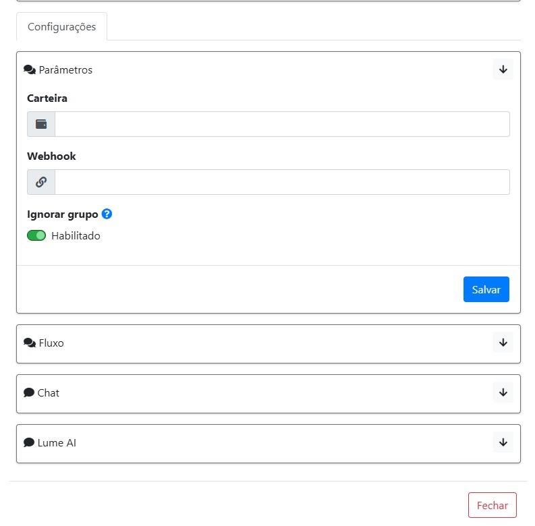Open the Ignorar grupo help icon
Viewport: 535px width, 526px height.
[107, 214]
